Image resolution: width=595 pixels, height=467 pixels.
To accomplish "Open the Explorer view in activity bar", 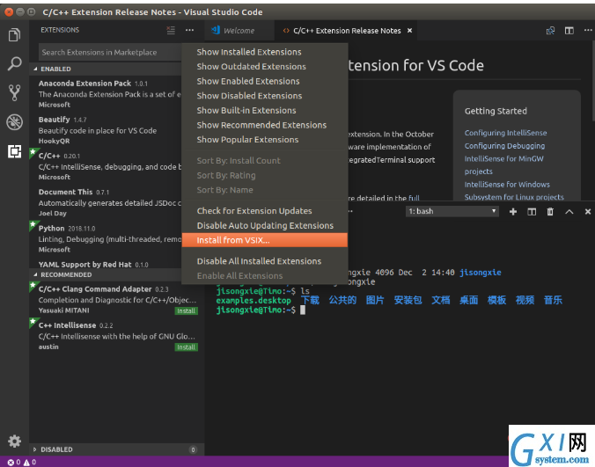I will click(x=14, y=35).
